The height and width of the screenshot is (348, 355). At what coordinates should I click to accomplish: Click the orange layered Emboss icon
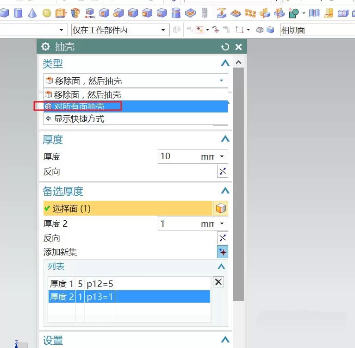click(x=190, y=13)
